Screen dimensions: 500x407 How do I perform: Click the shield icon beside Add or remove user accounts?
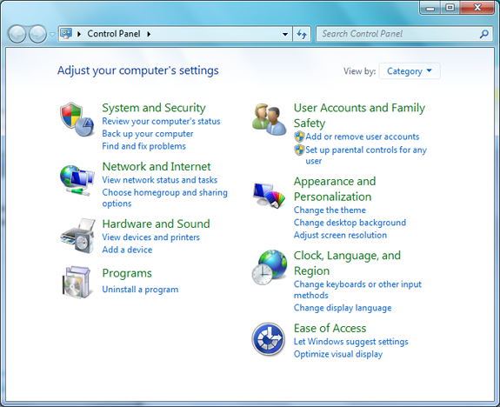pos(299,137)
